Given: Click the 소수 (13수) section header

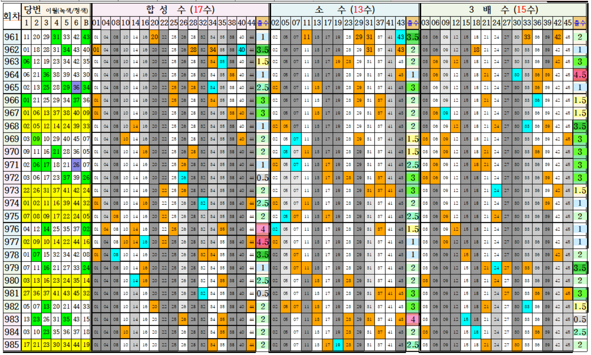Looking at the screenshot, I should click(344, 9).
